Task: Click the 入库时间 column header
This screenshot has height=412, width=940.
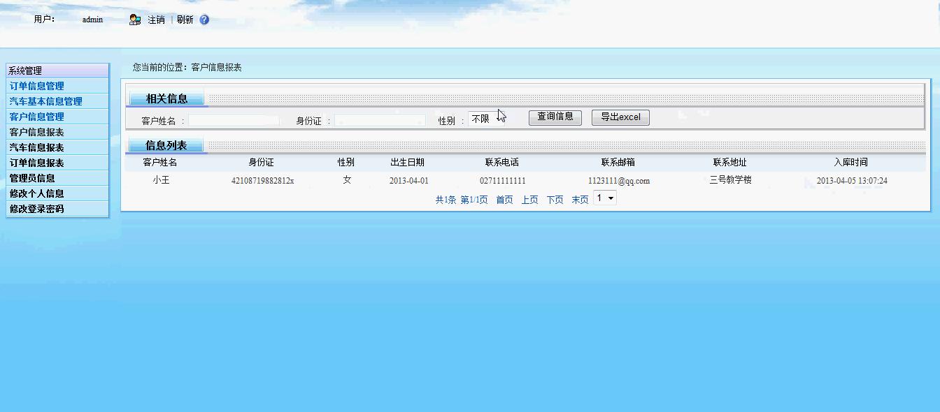Action: pos(850,162)
